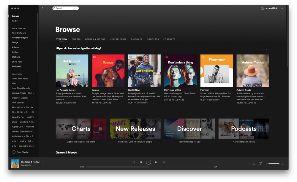Open the devices available icon
297x182 pixels.
pyautogui.click(x=260, y=163)
